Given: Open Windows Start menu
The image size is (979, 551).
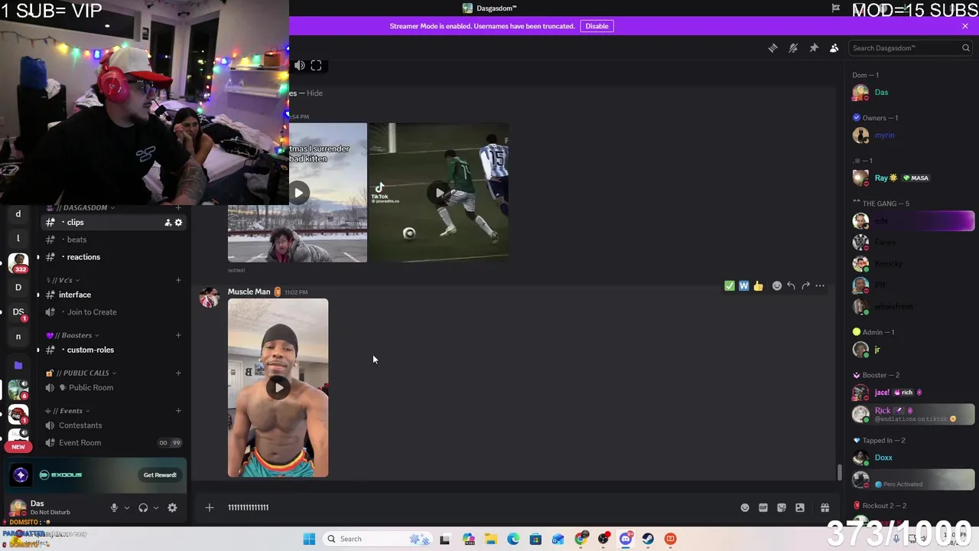Looking at the screenshot, I should (x=309, y=539).
